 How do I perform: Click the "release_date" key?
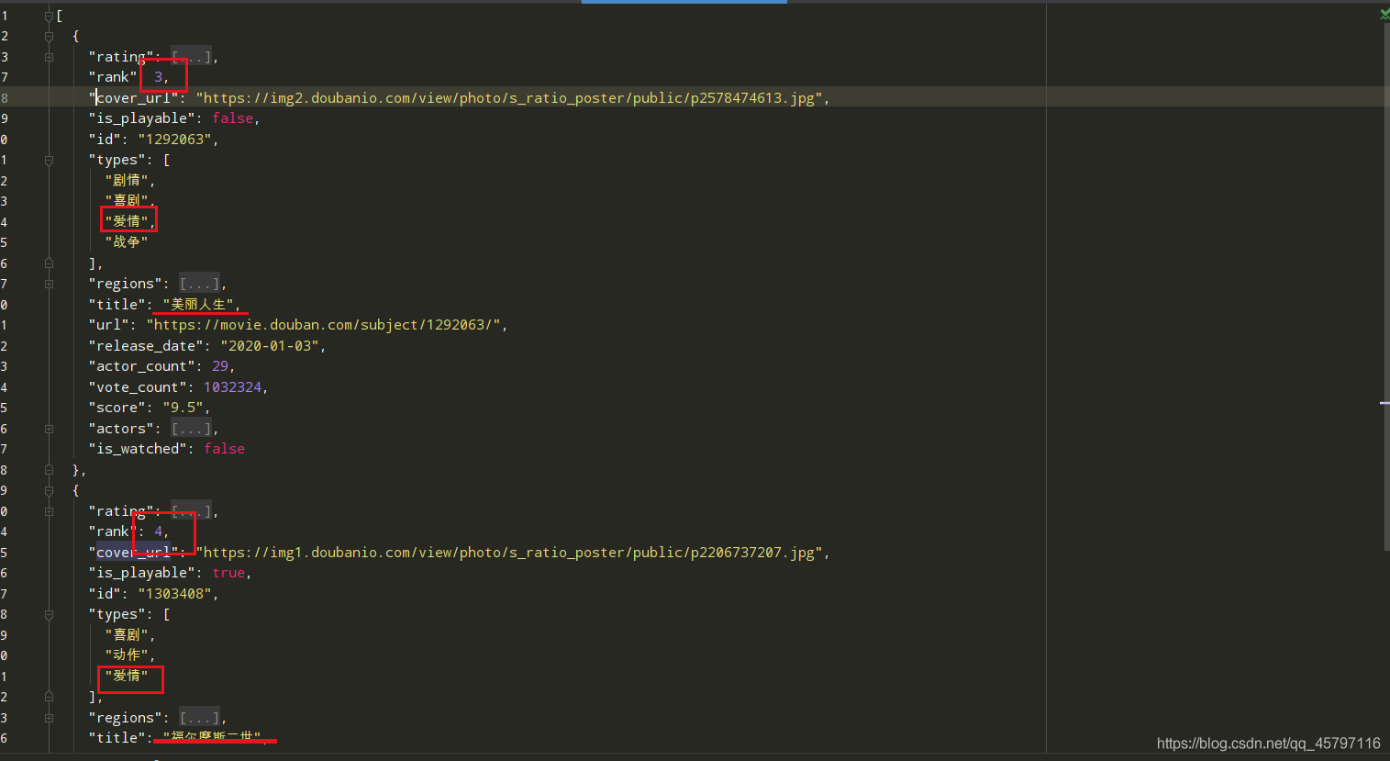tap(146, 346)
